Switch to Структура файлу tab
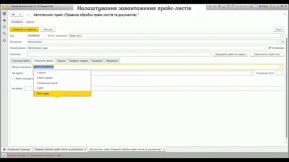Image resolution: width=289 pixels, height=162 pixels. [x=21, y=61]
